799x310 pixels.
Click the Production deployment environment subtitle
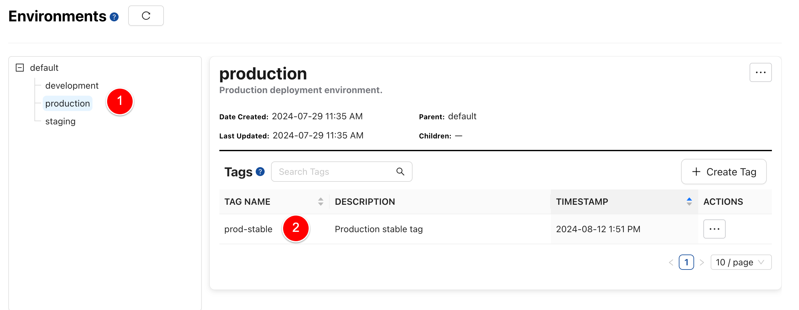301,90
